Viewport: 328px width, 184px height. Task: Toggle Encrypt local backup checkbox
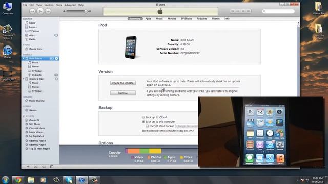(x=147, y=126)
